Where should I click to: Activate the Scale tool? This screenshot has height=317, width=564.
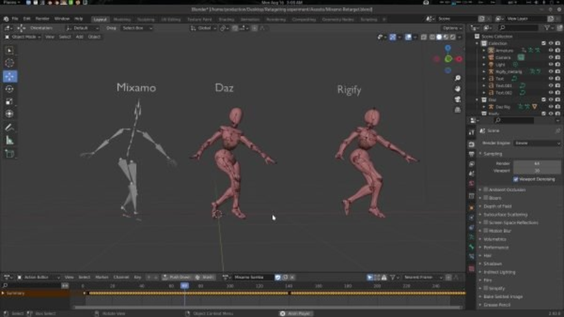pos(10,102)
